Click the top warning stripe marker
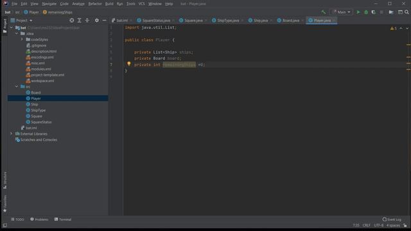The height and width of the screenshot is (231, 411). tap(408, 44)
